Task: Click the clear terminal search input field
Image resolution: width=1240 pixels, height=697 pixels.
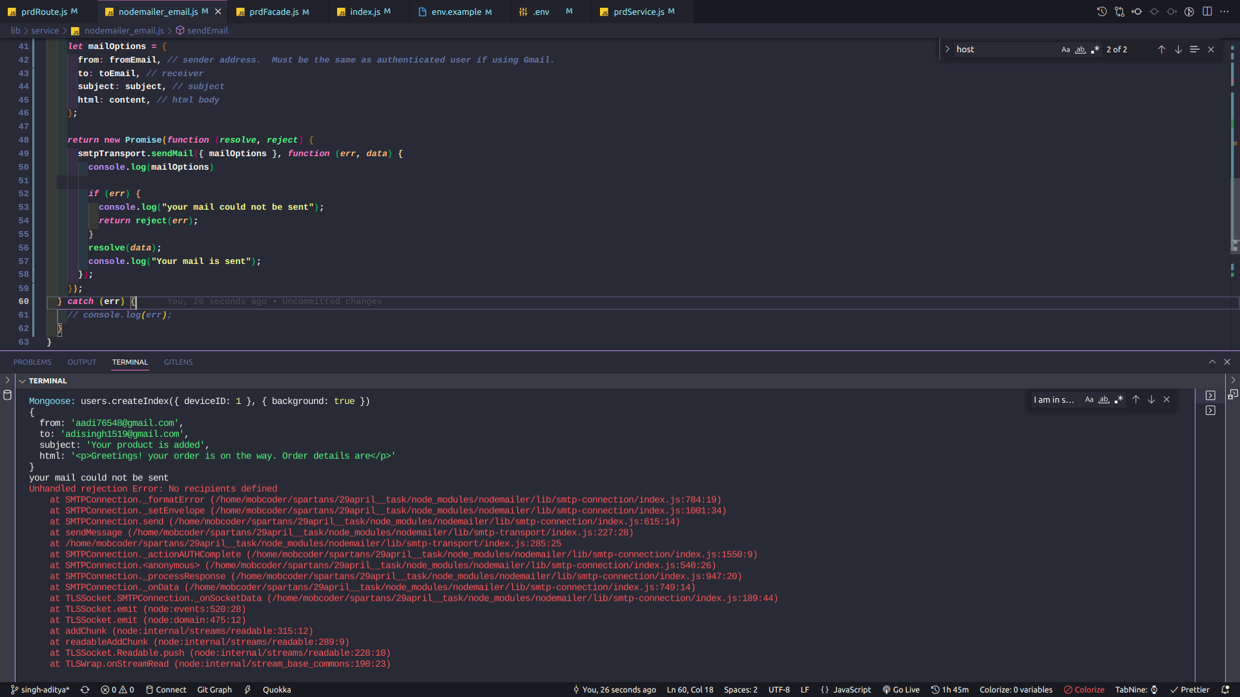Action: coord(1168,400)
